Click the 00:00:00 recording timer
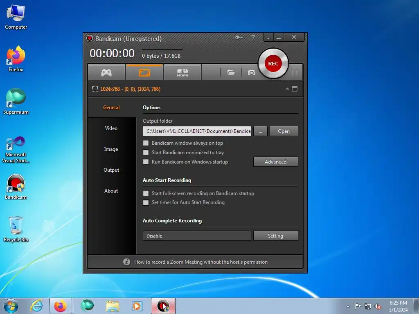The image size is (419, 314). [x=112, y=54]
